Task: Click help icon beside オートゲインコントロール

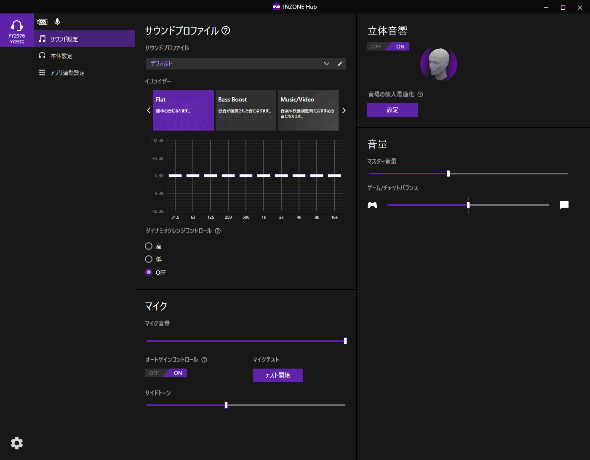Action: click(204, 360)
